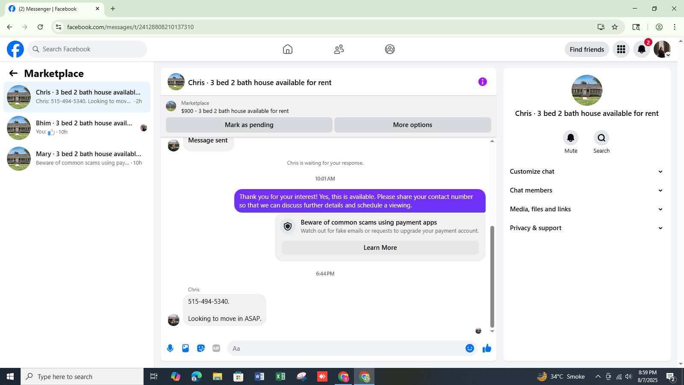Open Microsoft Store from taskbar
The width and height of the screenshot is (684, 385).
(x=238, y=376)
